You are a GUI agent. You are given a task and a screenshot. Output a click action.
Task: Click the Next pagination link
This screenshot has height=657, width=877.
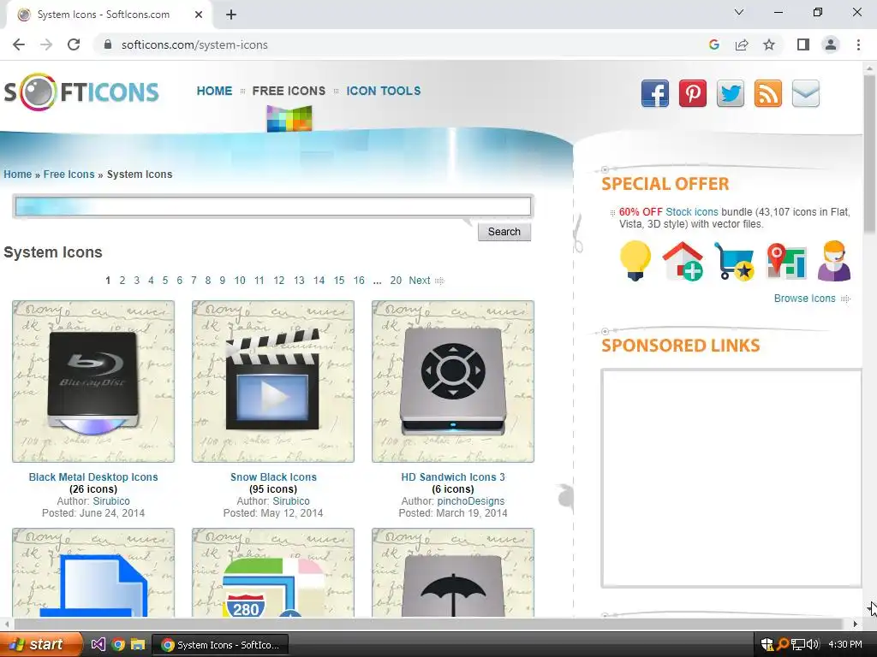(x=420, y=281)
